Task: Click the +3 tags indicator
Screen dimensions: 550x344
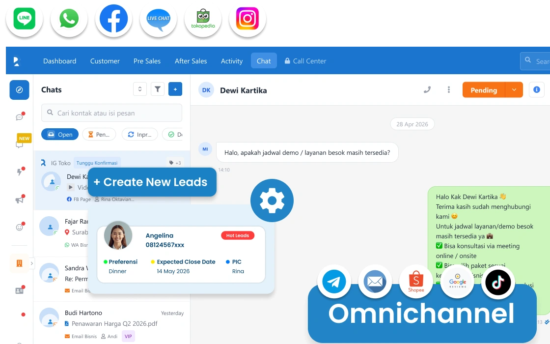Action: pyautogui.click(x=175, y=163)
